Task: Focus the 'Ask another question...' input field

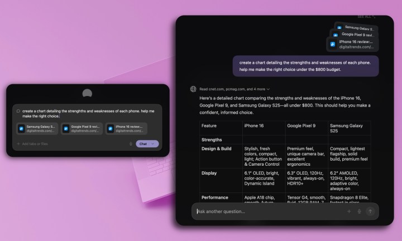Action: coord(268,211)
